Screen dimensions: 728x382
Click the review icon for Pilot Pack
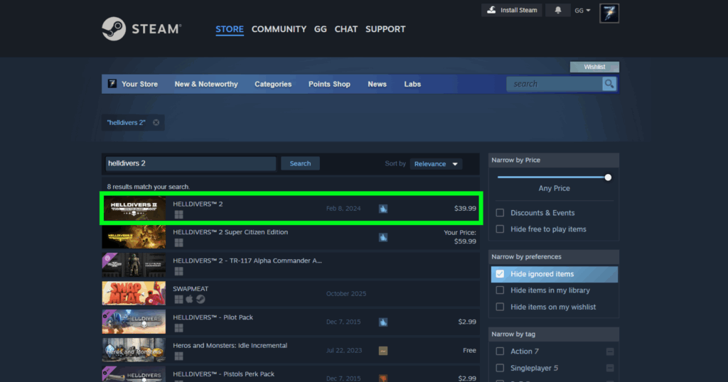point(383,322)
